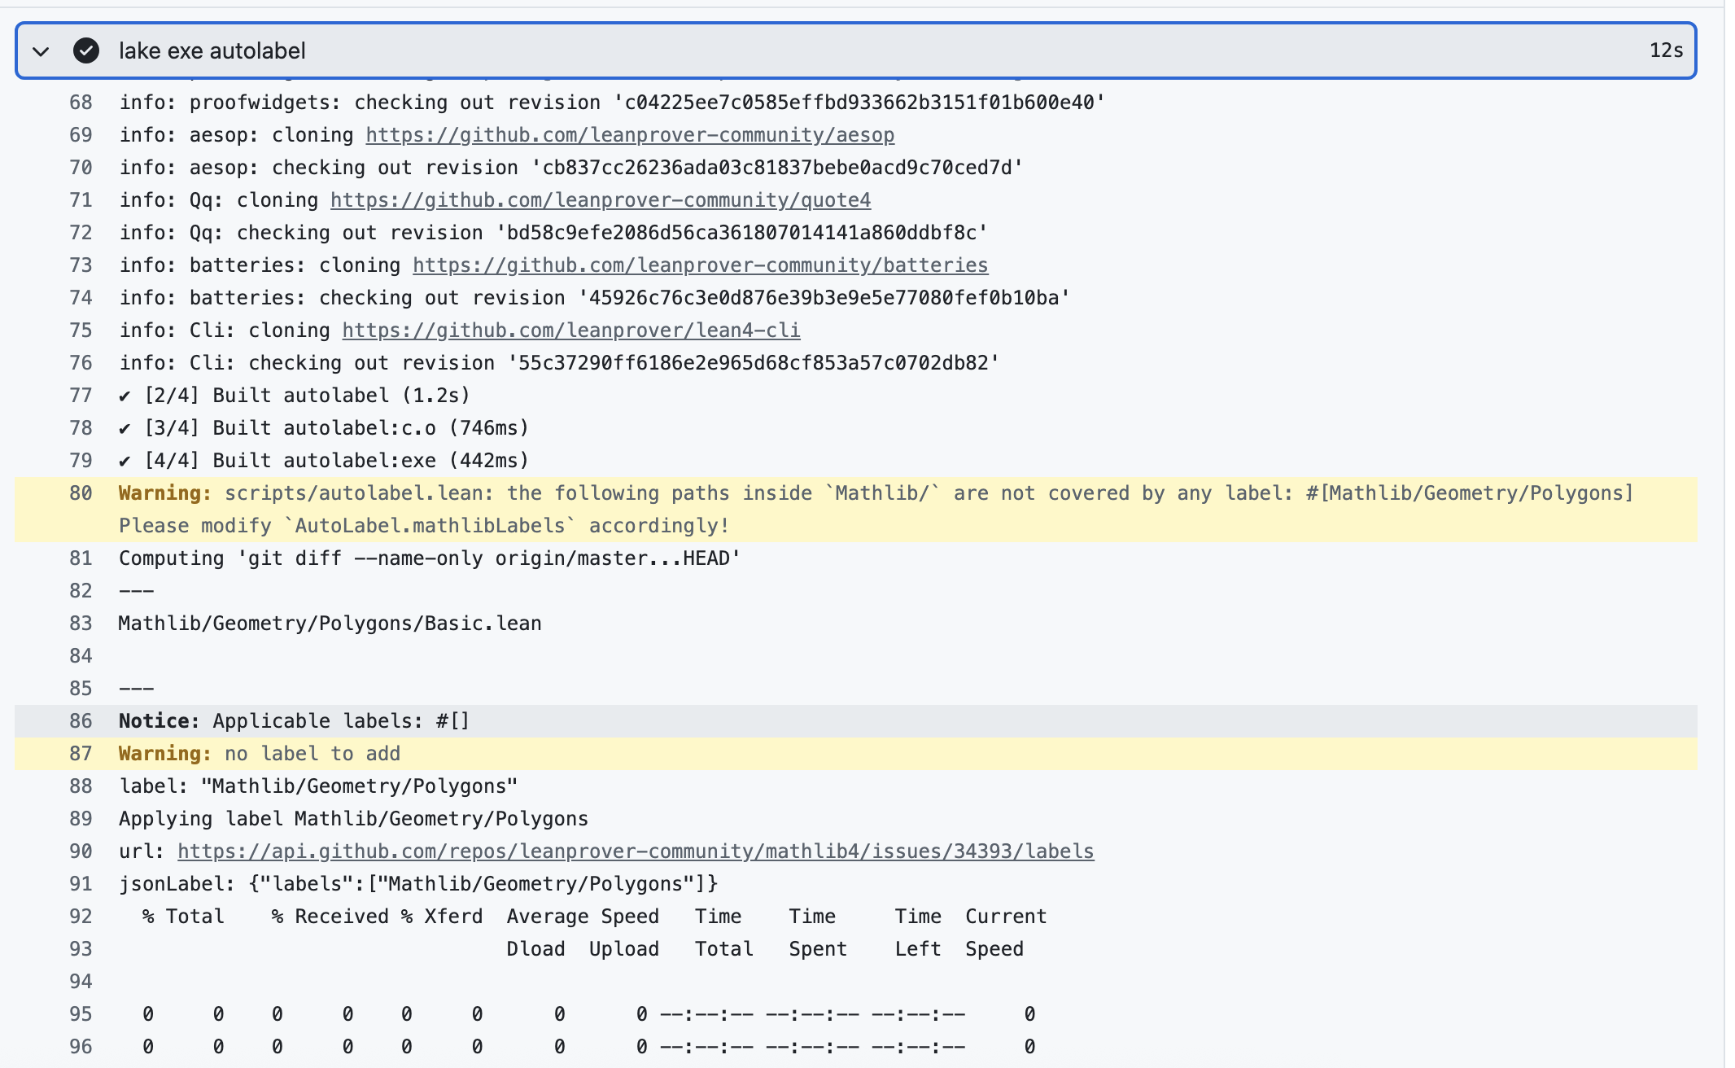Click the Notice: Applicable labels line
Image resolution: width=1735 pixels, height=1068 pixels.
(294, 721)
